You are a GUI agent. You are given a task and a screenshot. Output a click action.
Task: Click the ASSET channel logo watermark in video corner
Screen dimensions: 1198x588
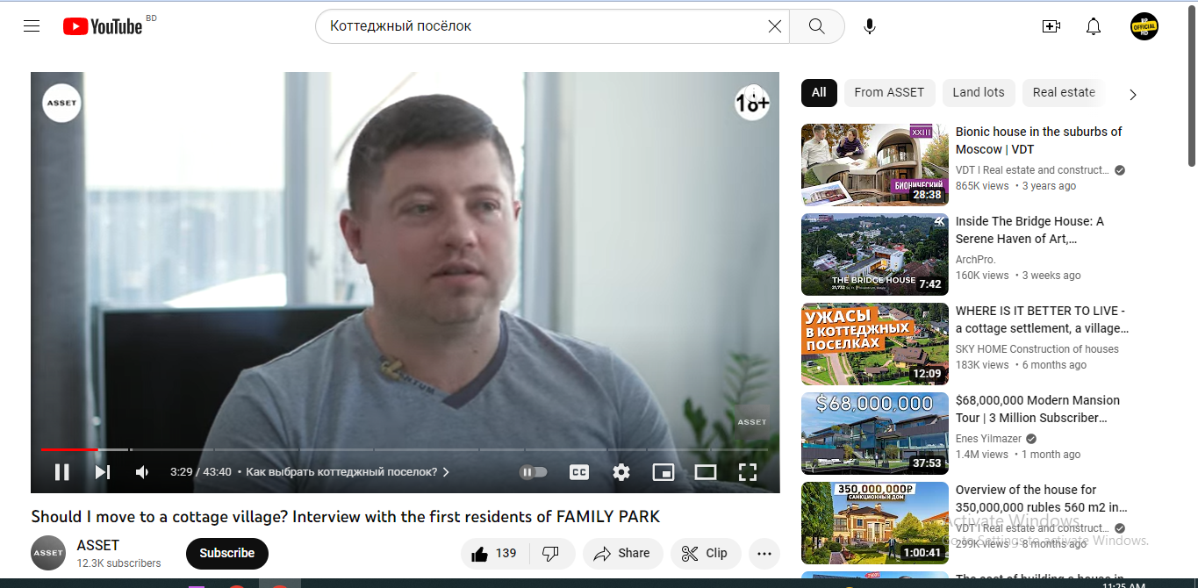click(x=752, y=422)
